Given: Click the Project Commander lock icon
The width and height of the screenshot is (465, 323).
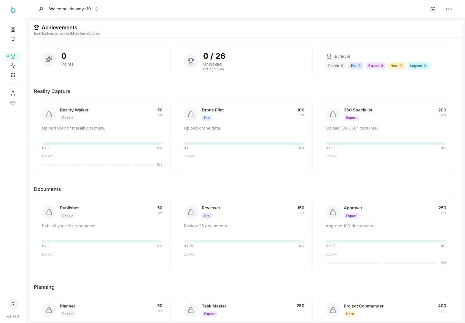Looking at the screenshot, I should (333, 310).
